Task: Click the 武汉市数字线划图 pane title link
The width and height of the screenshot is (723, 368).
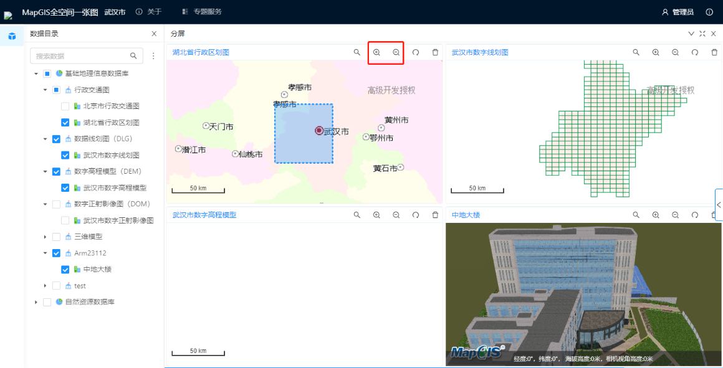Action: tap(480, 52)
